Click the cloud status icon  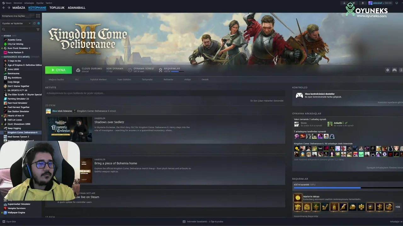pos(78,70)
